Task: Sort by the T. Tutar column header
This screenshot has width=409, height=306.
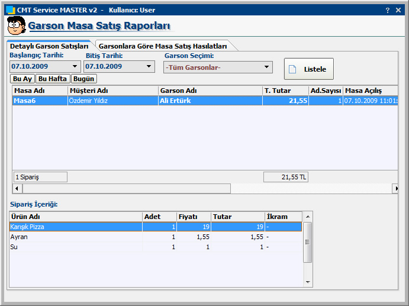Action: [285, 91]
